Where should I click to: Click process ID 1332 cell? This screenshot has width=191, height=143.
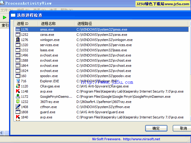(x=25, y=50)
